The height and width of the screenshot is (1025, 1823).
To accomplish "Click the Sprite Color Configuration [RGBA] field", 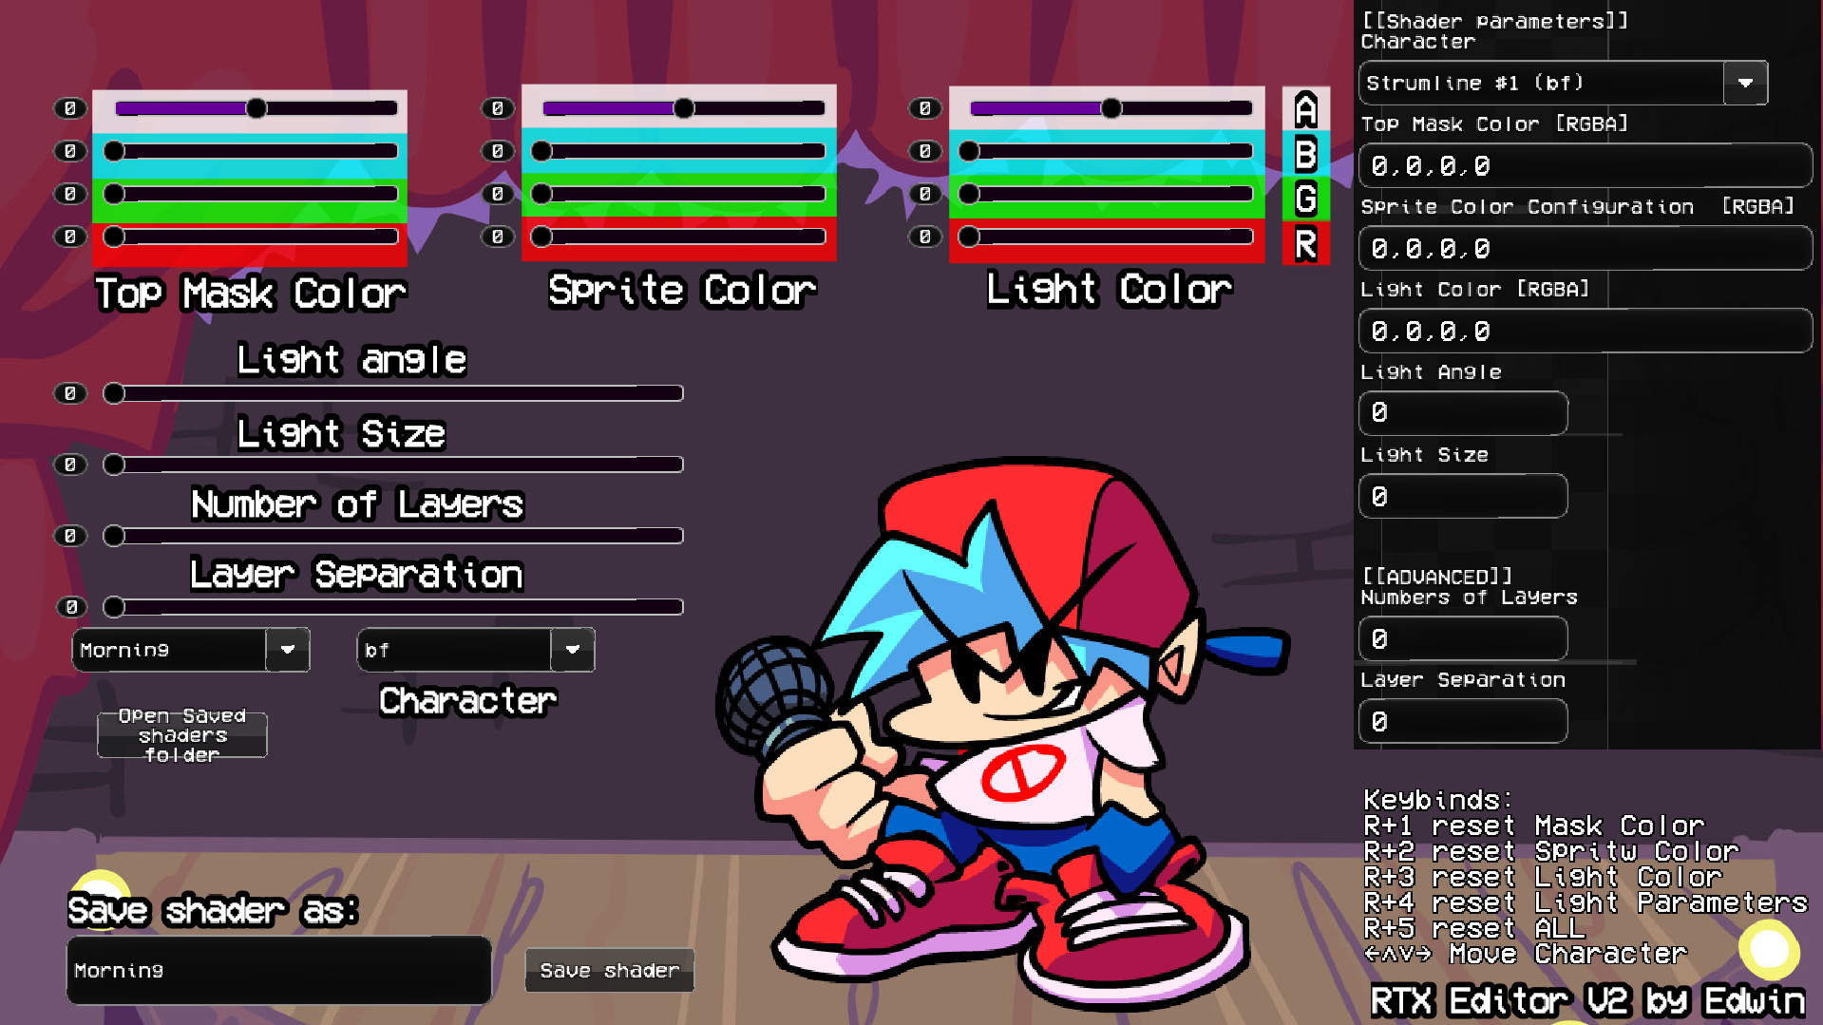I will tap(1586, 248).
